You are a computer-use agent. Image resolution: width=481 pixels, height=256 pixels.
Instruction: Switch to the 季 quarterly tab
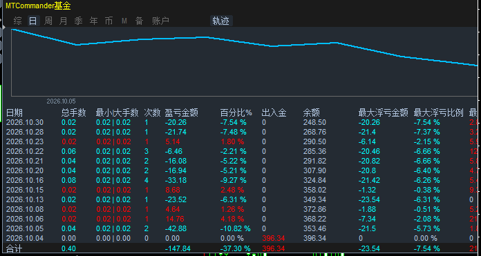pos(79,21)
